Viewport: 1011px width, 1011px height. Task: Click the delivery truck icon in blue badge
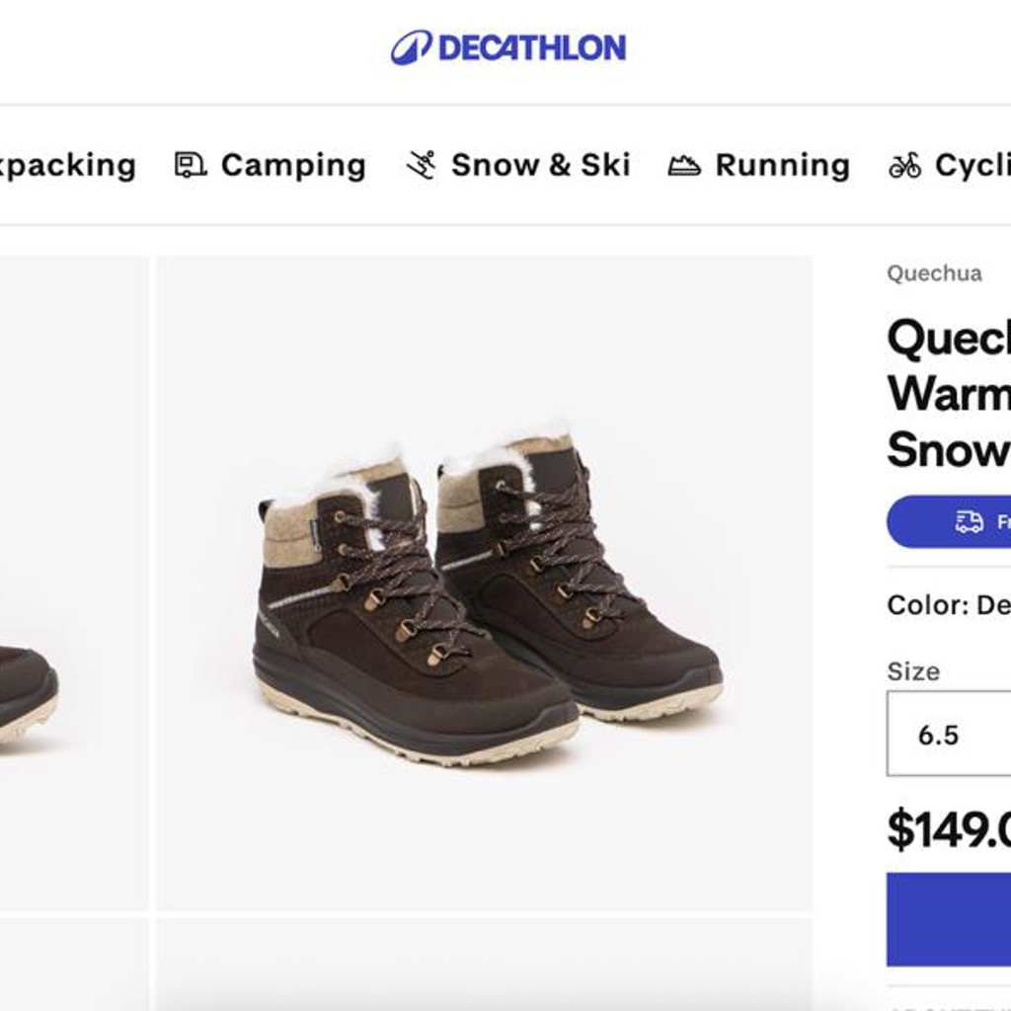(969, 521)
